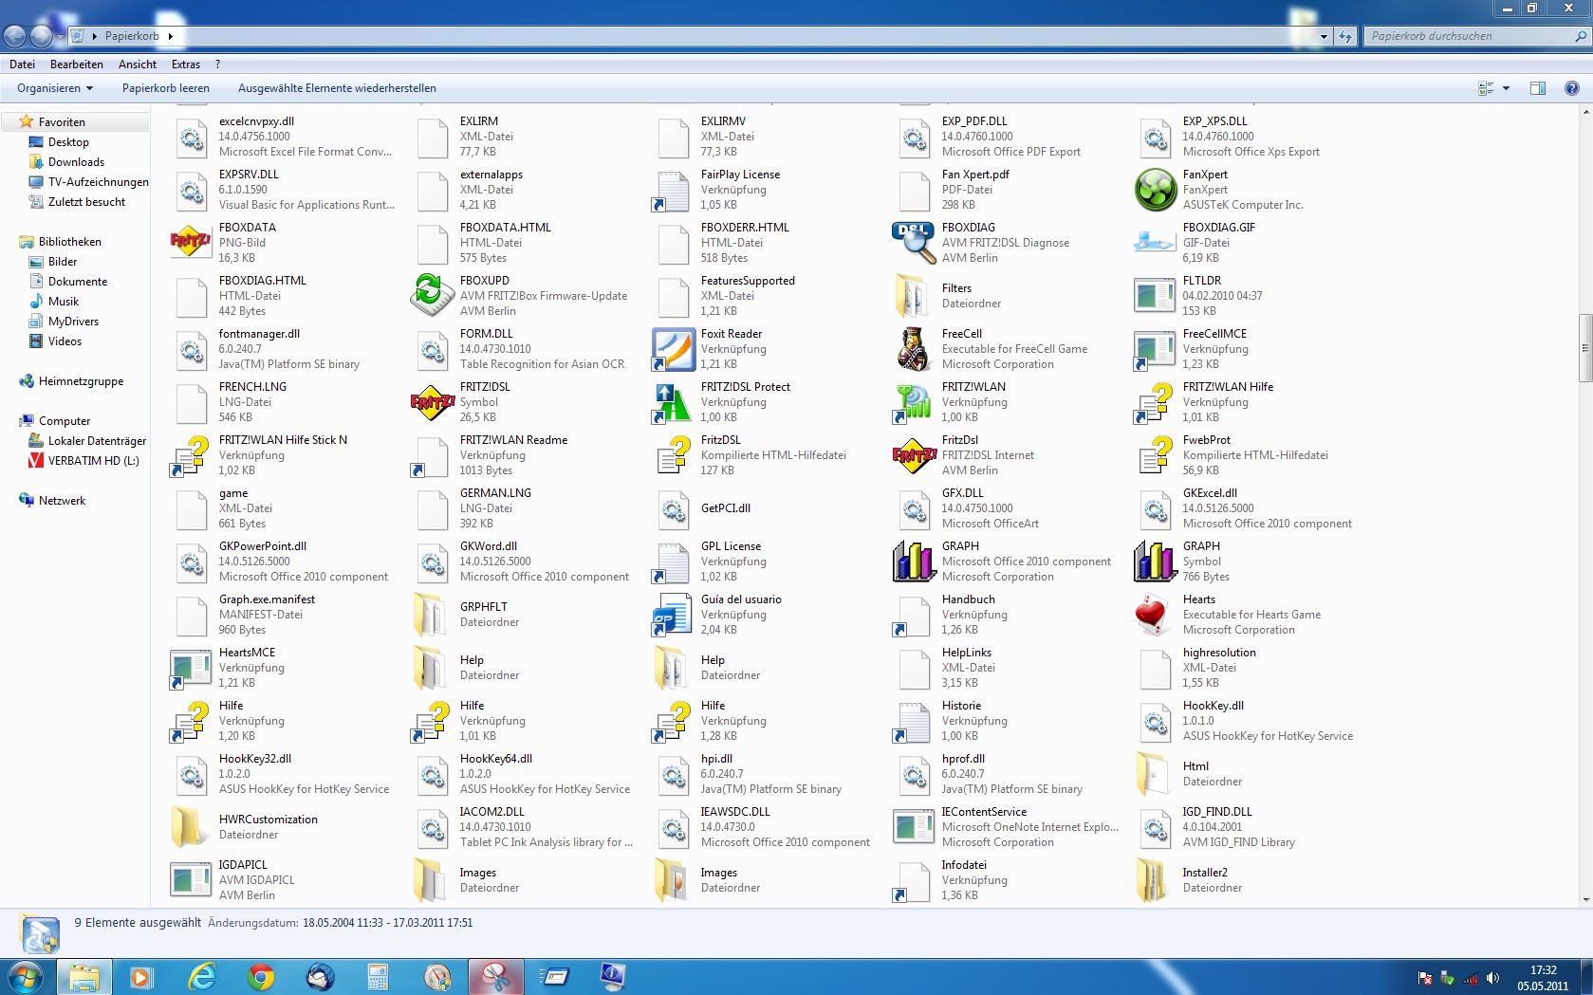
Task: Select the FBOXDATA PNG FRITZ! icon
Action: tap(191, 243)
